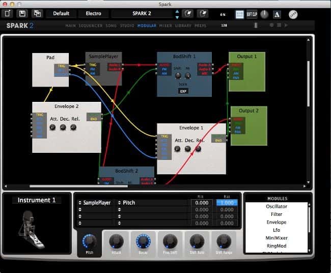Viewport: 331px width, 273px height.
Task: Click the play button in transport
Action: click(286, 25)
